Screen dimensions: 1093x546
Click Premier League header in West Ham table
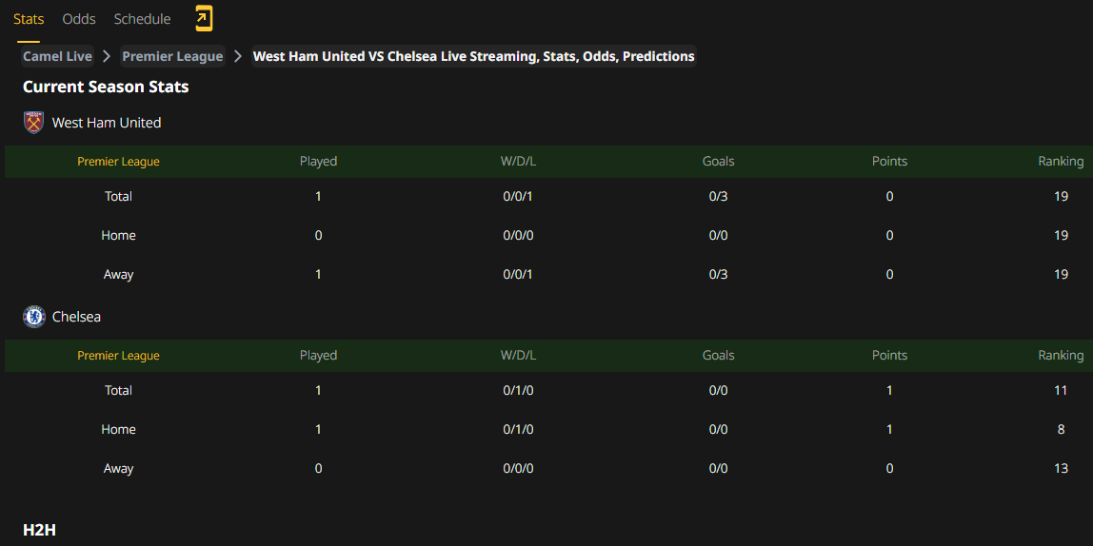coord(118,162)
